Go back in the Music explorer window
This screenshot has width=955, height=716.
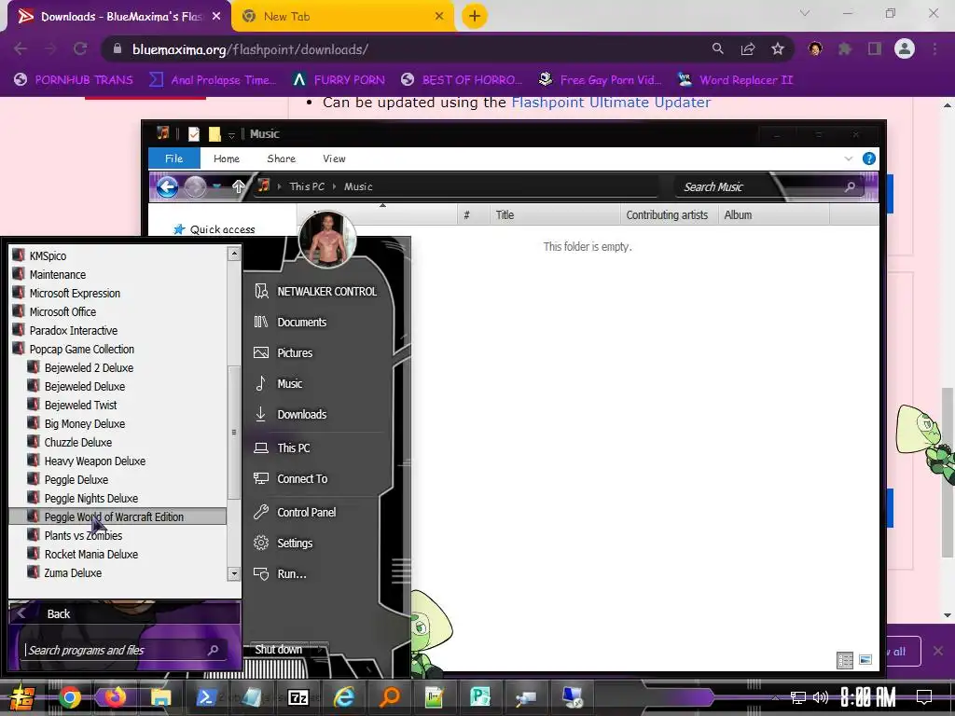168,186
